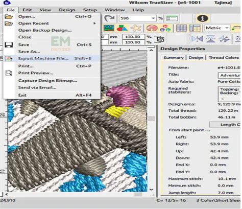Viewport: 242px width, 209px height.
Task: Click the Export Machine File icon
Action: 9,59
